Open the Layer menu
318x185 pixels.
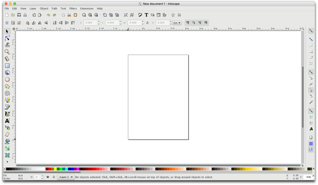point(33,8)
